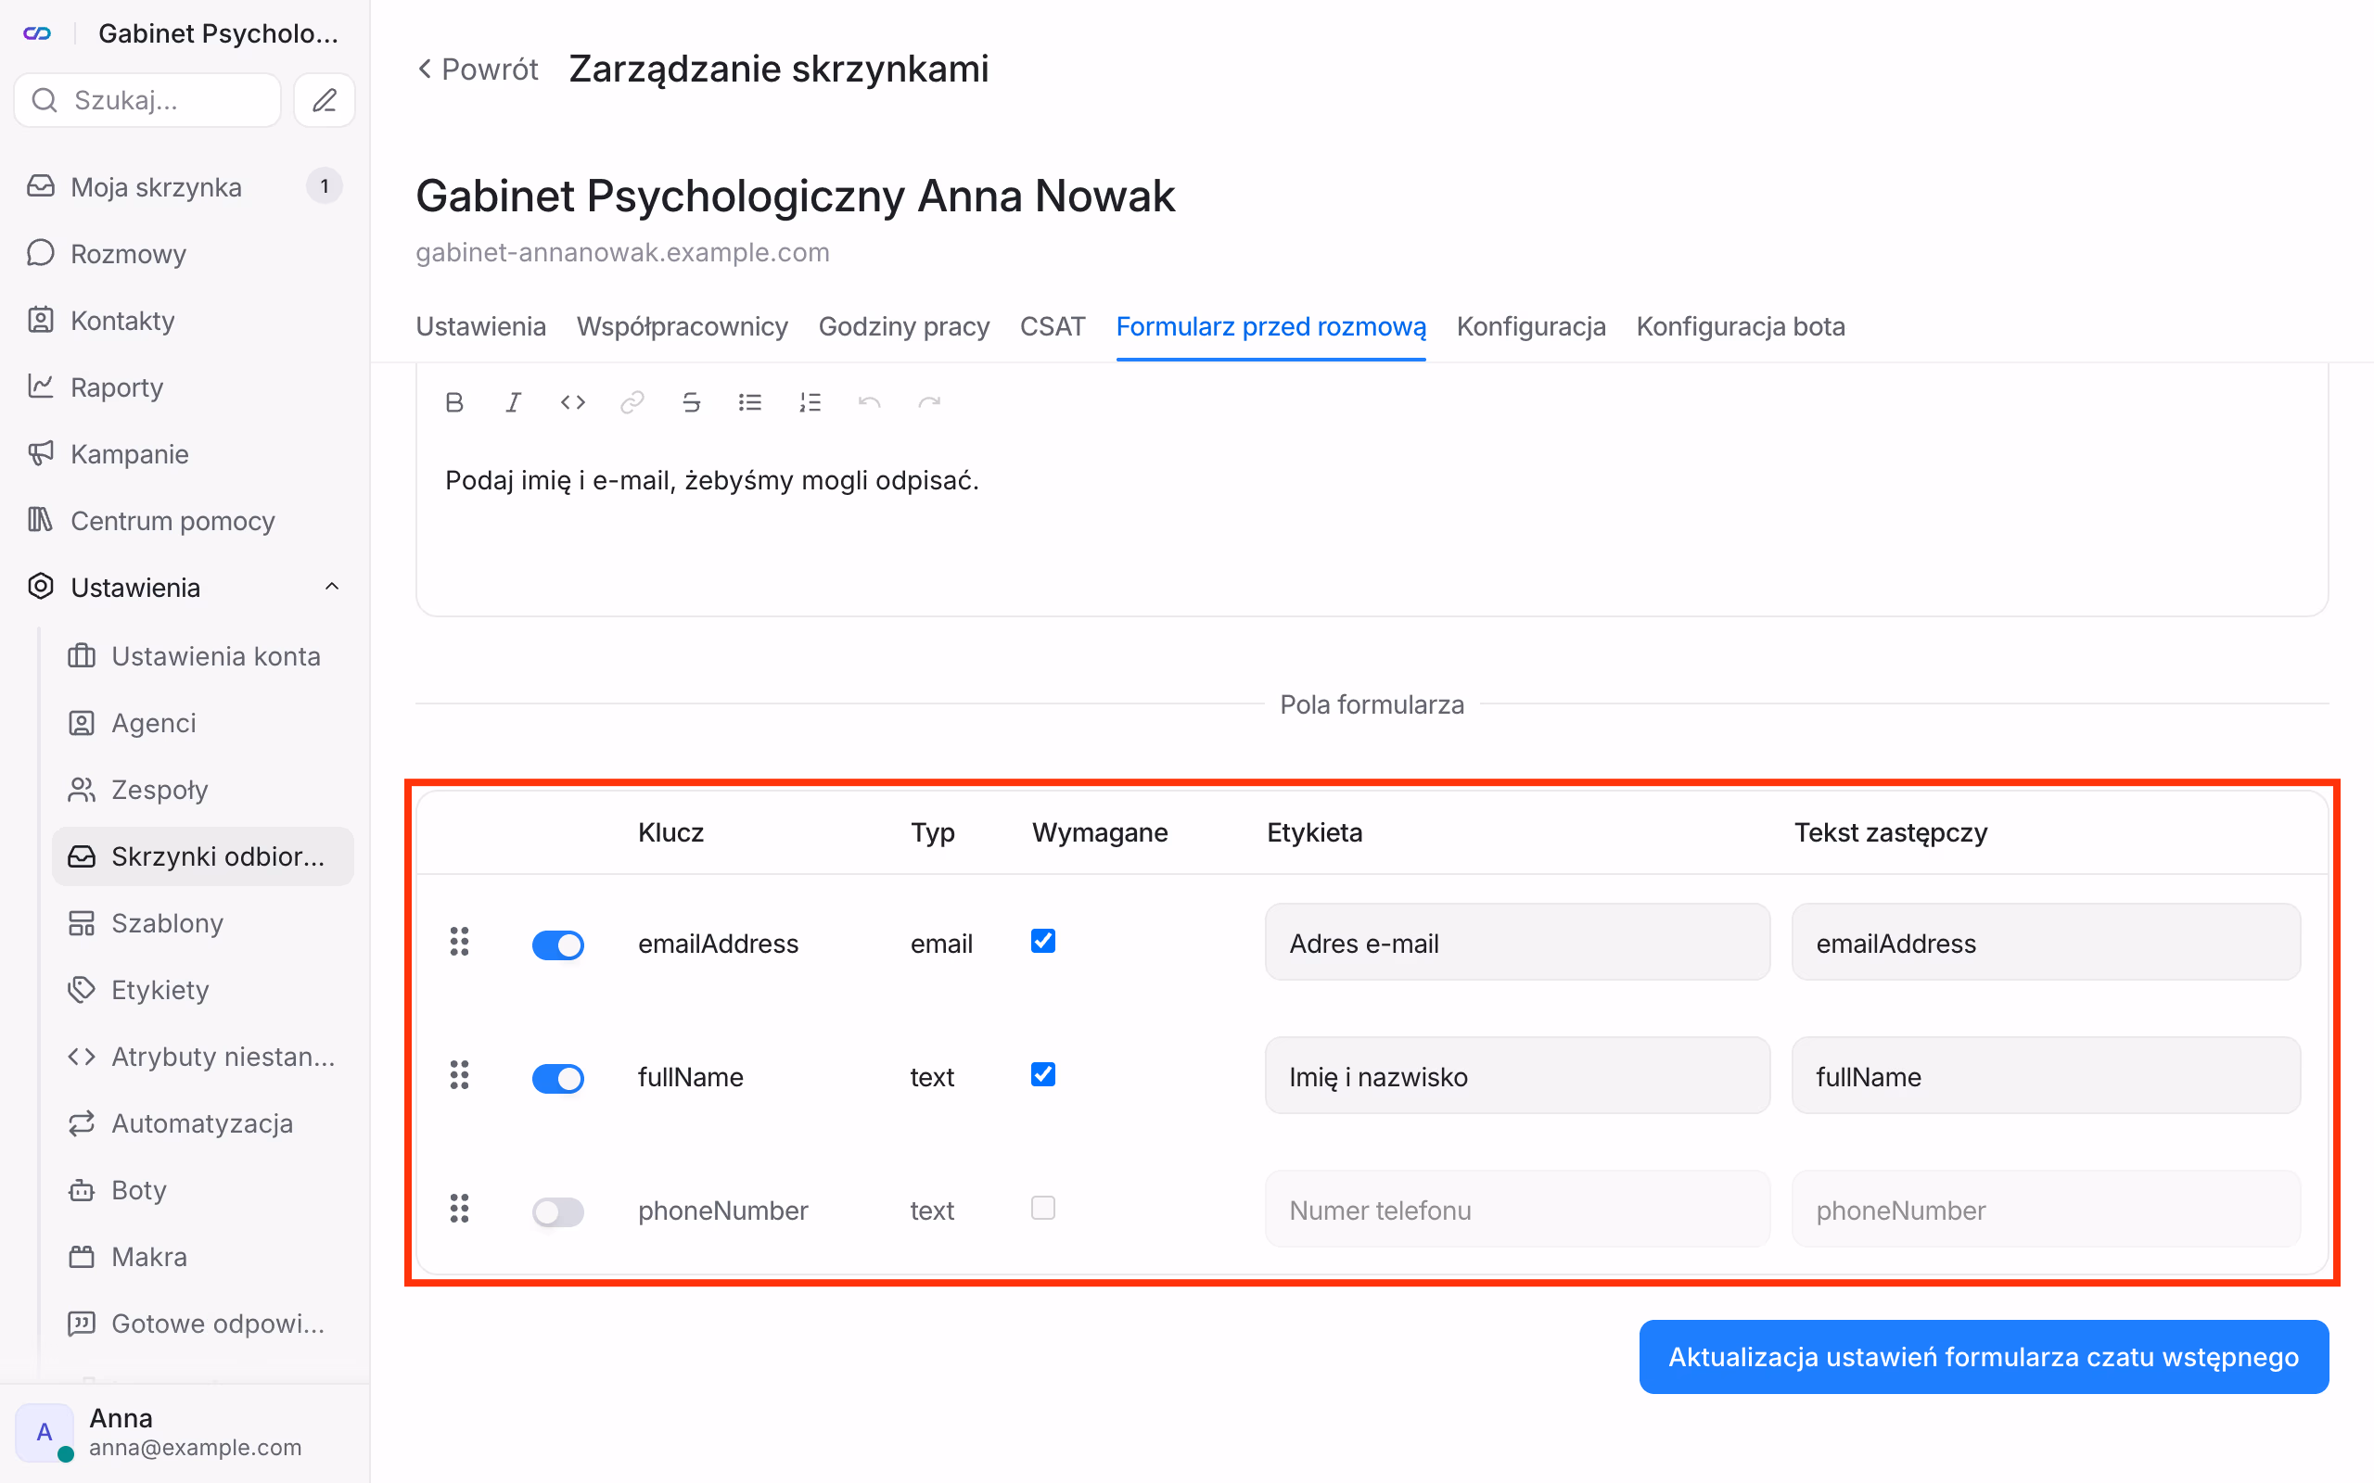
Task: Enable the phoneNumber field toggle
Action: (558, 1211)
